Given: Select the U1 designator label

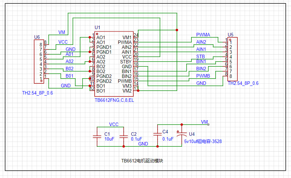Looking at the screenshot, I should tap(97, 27).
